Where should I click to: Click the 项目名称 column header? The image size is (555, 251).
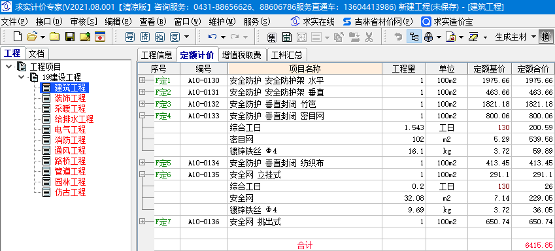[x=305, y=69]
